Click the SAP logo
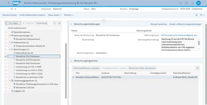This screenshot has height=105, width=207. 17,3
